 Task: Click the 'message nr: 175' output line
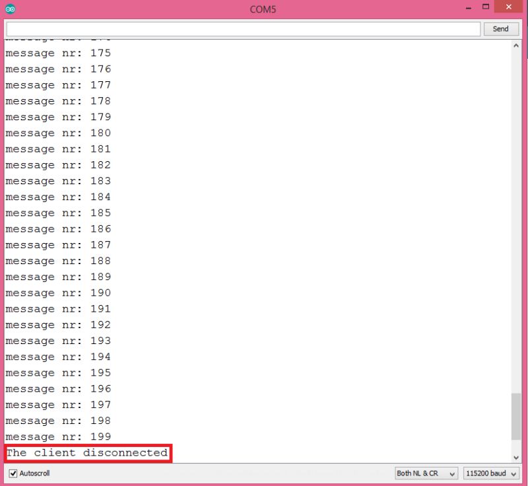58,53
